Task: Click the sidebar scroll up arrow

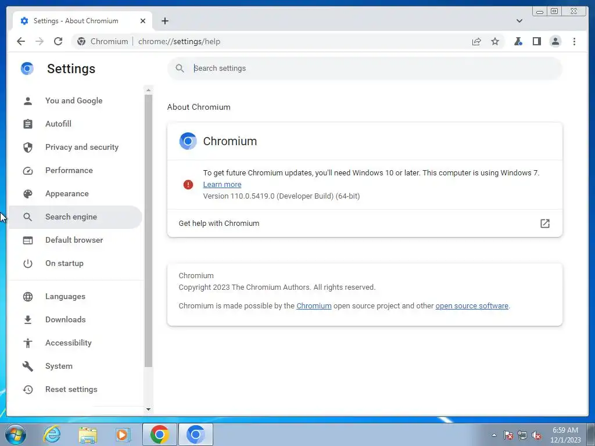Action: [148, 90]
